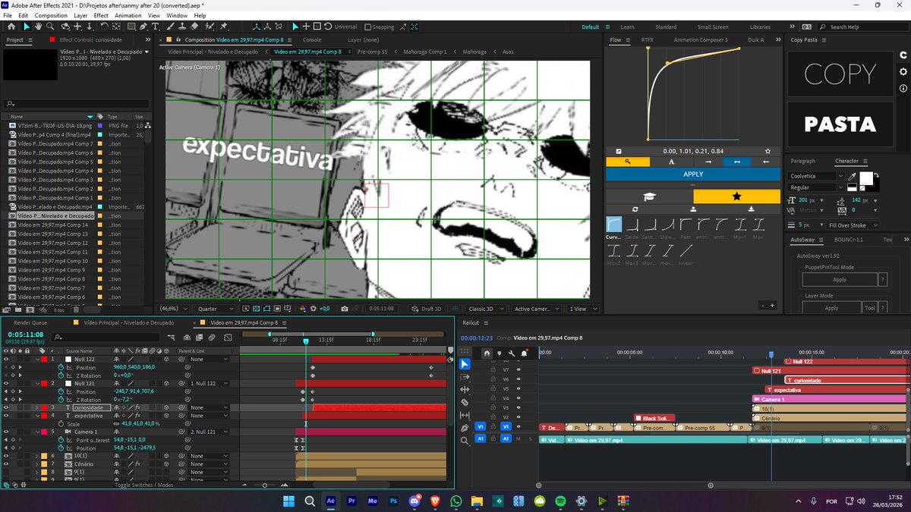The width and height of the screenshot is (911, 512).
Task: Select the Horizontal Type tool
Action: coord(156,27)
